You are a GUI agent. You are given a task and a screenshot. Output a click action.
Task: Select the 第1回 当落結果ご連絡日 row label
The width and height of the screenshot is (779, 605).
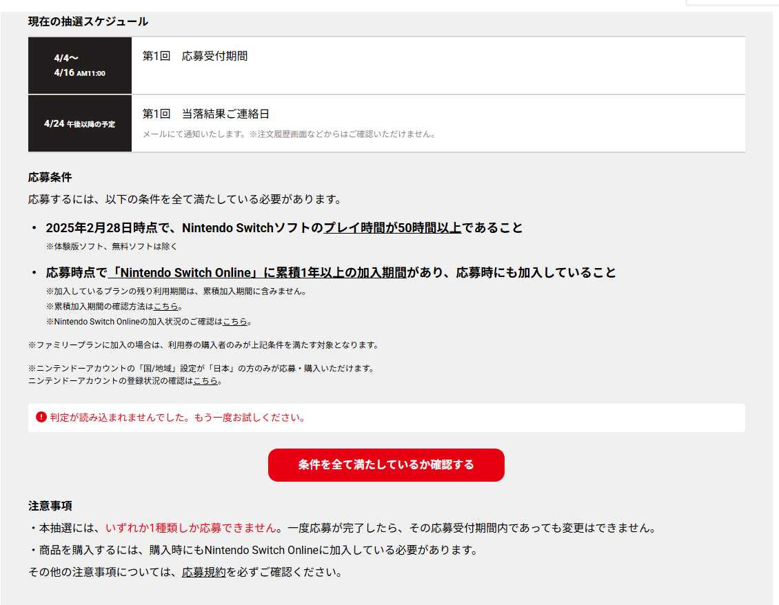tap(205, 114)
